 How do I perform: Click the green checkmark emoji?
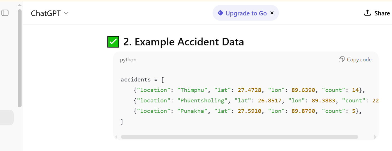tap(113, 42)
